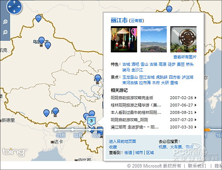
Task: Open the numbered cluster marker 3
Action: tap(91, 121)
